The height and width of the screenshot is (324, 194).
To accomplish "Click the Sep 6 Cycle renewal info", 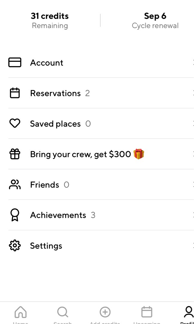I will (x=155, y=20).
